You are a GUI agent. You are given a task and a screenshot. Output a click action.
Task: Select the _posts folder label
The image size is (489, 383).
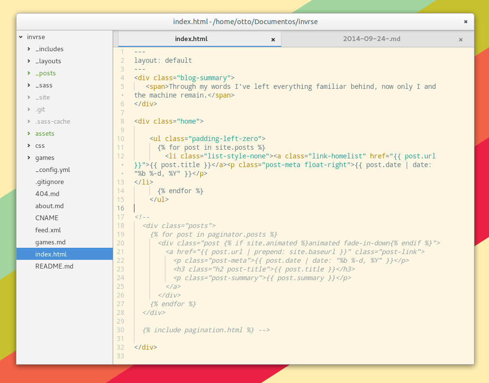coord(45,73)
